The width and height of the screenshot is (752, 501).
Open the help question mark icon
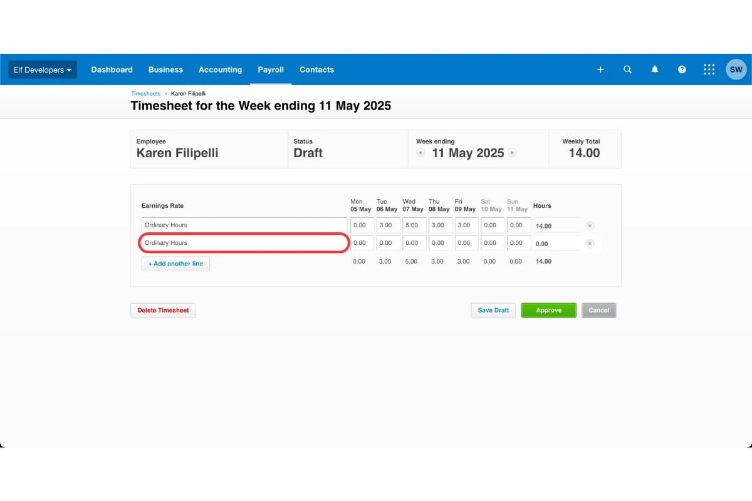[x=682, y=70]
